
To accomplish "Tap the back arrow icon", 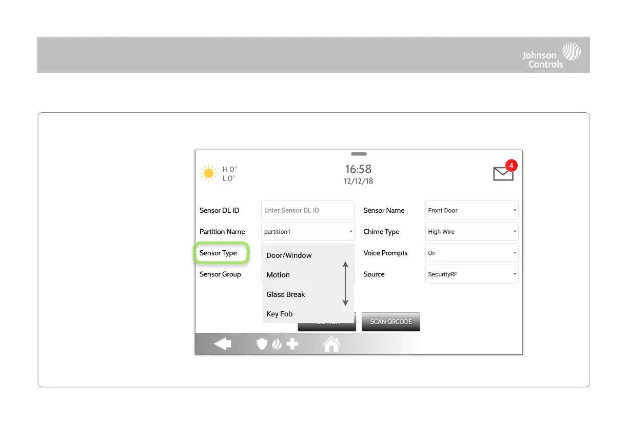I will (223, 344).
